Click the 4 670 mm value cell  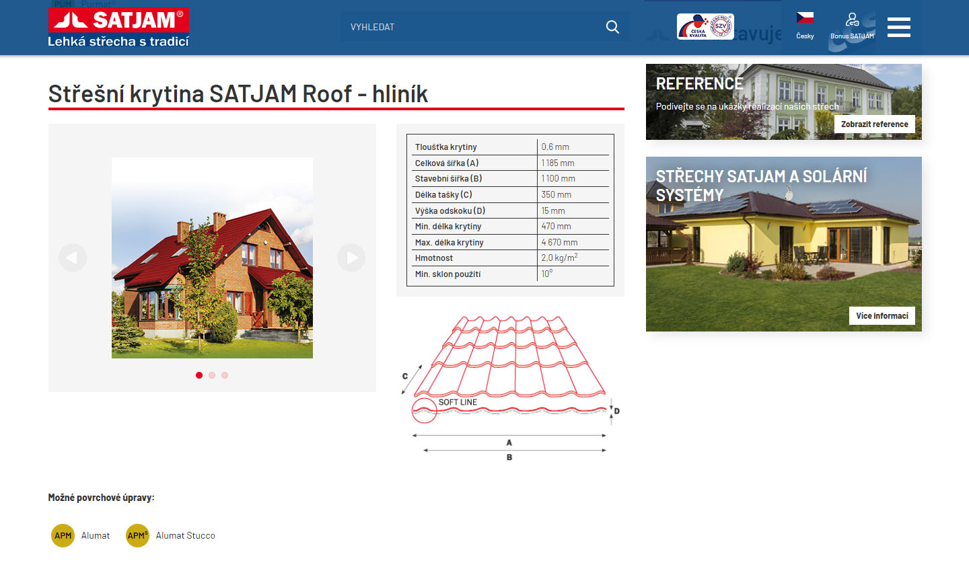click(x=560, y=243)
